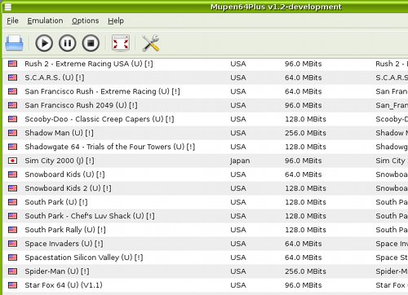This screenshot has width=408, height=295.
Task: Click the 256.0 MBits size for Spider-Man
Action: pos(305,271)
